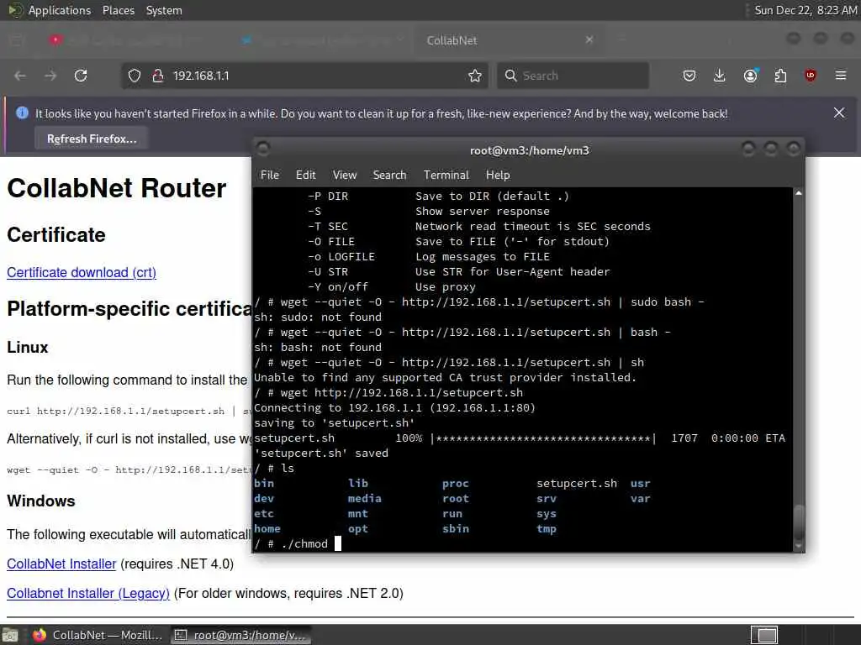Focus the 192.168.1.1 address bar
Image resolution: width=861 pixels, height=645 pixels.
pos(304,76)
